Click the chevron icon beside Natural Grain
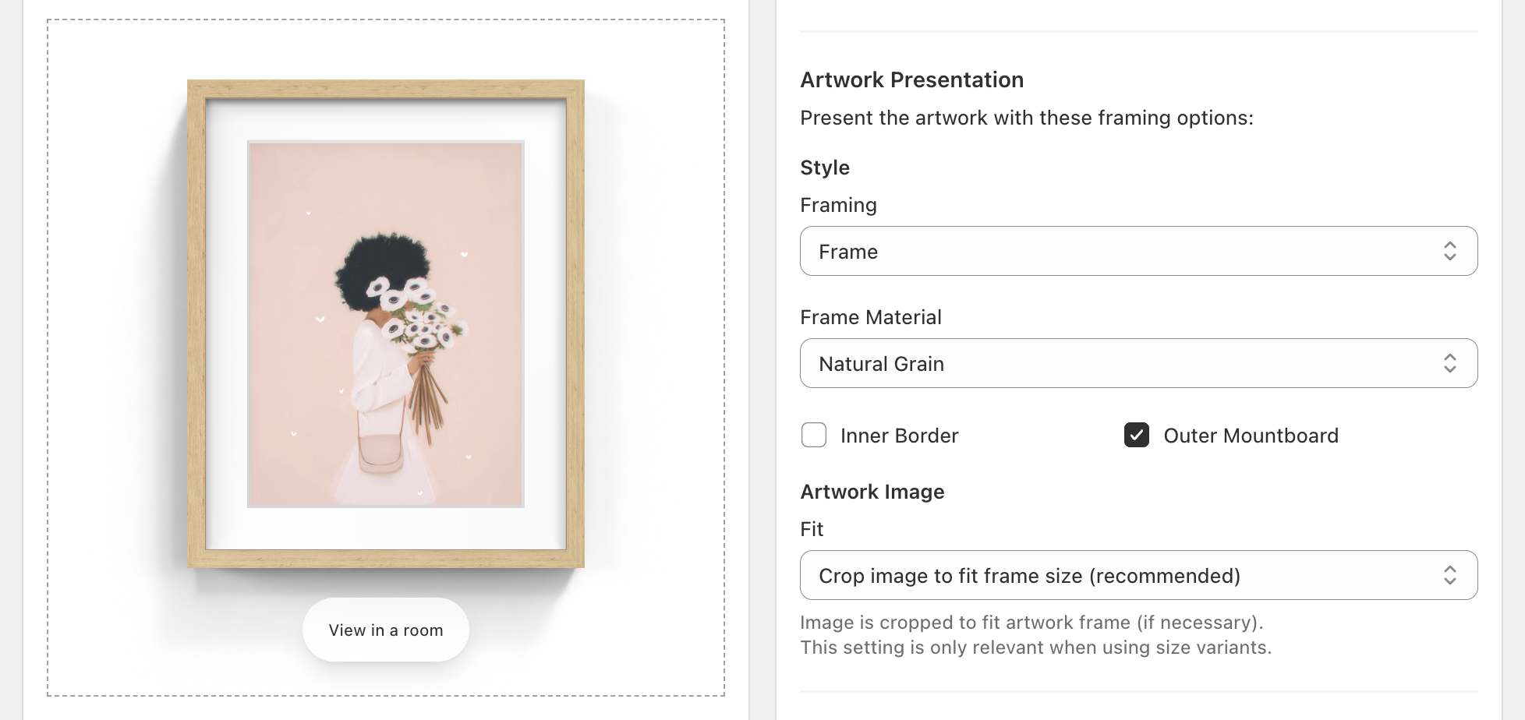 pyautogui.click(x=1450, y=363)
